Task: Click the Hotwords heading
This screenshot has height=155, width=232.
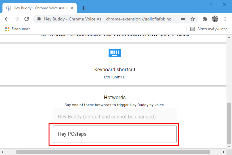Action: [115, 97]
